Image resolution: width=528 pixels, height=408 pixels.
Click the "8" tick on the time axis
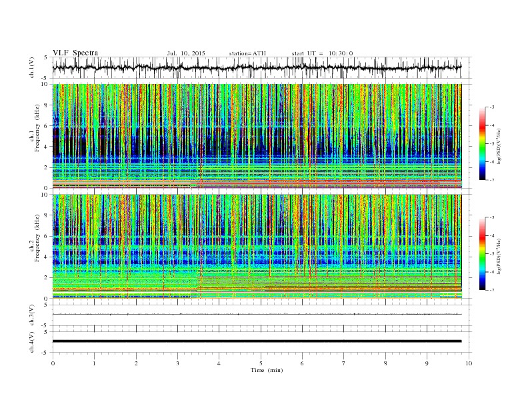pos(385,363)
